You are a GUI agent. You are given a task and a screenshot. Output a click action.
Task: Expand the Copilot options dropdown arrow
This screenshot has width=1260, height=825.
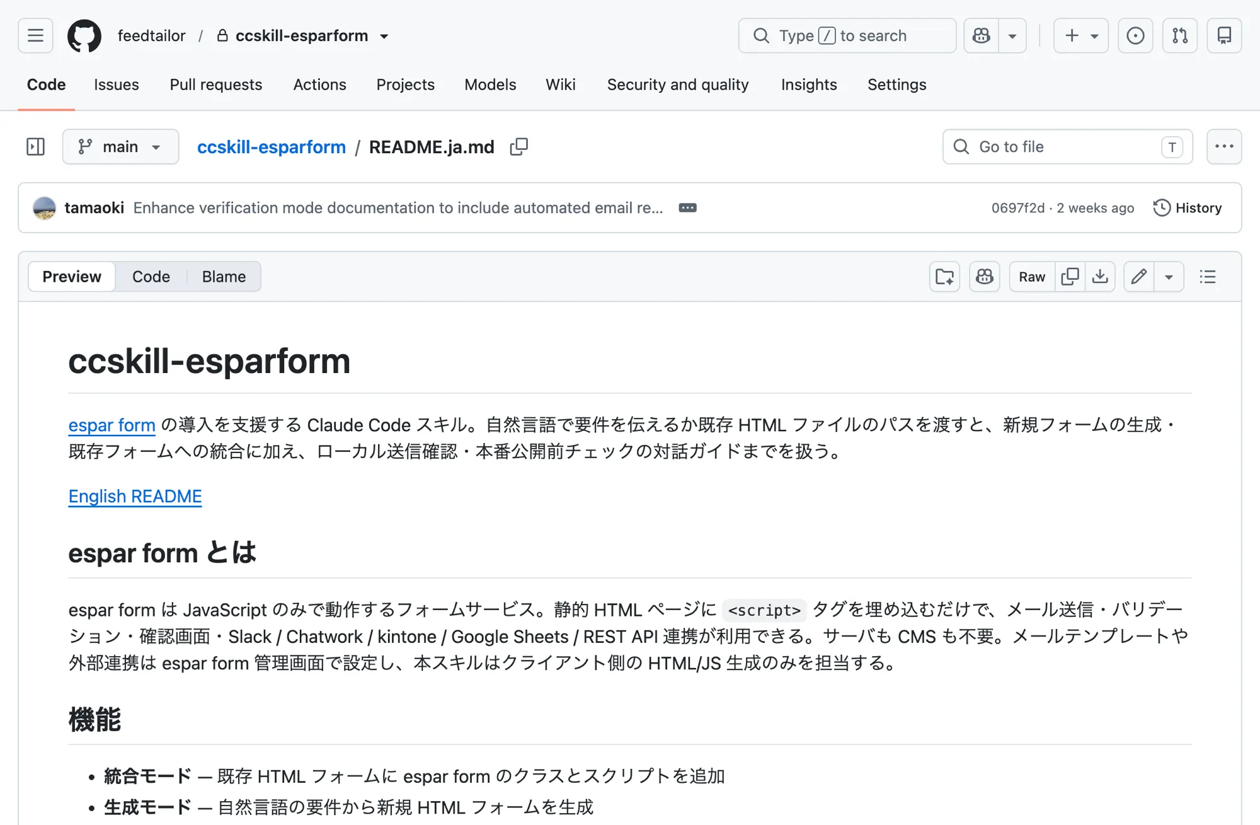1012,35
